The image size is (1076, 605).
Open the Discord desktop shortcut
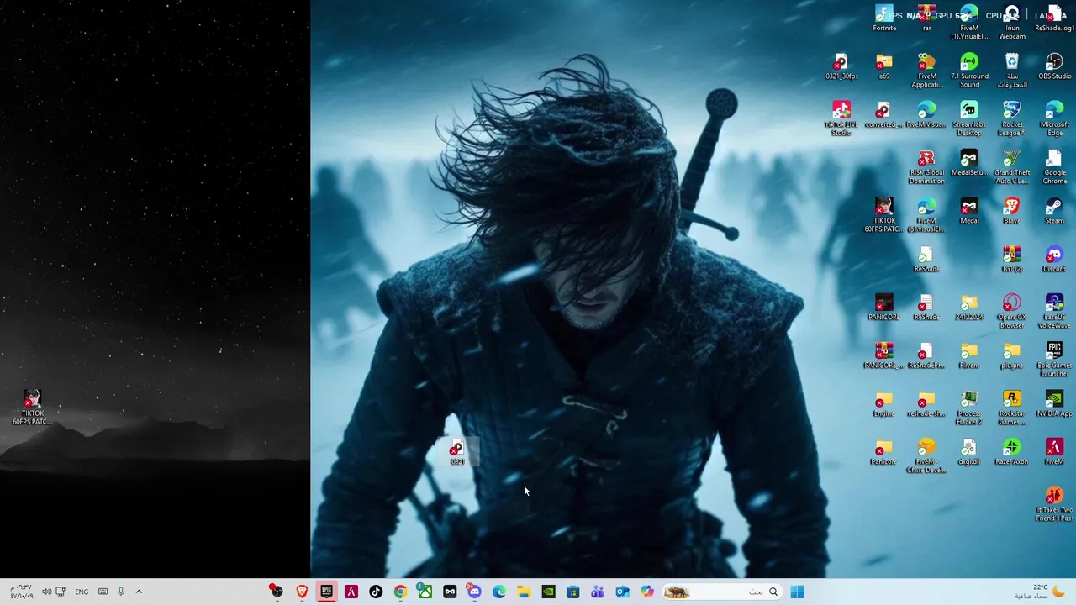coord(1054,260)
